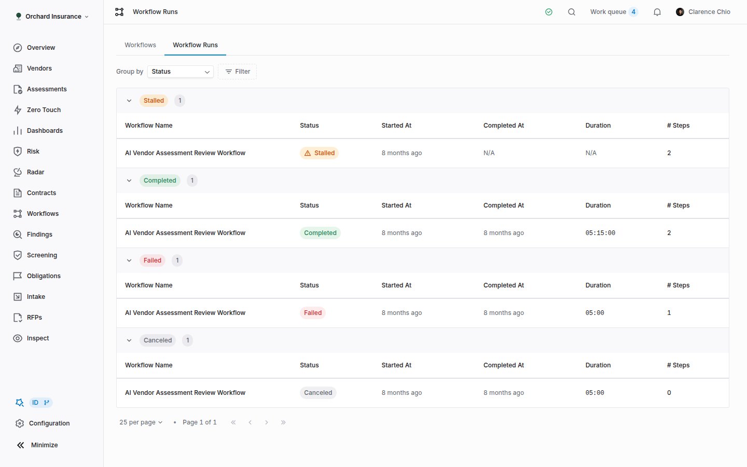Open Zero Touch lightning icon
This screenshot has width=747, height=467.
click(x=18, y=110)
